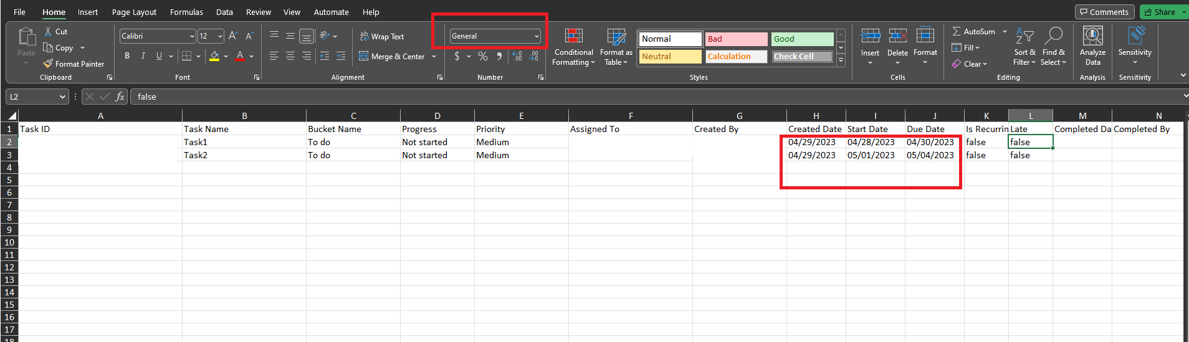Screen dimensions: 1189x342
Task: Open the Fill dropdown
Action: click(x=966, y=47)
